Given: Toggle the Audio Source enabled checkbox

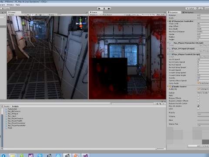Looking at the screenshot, I should pos(173,86).
